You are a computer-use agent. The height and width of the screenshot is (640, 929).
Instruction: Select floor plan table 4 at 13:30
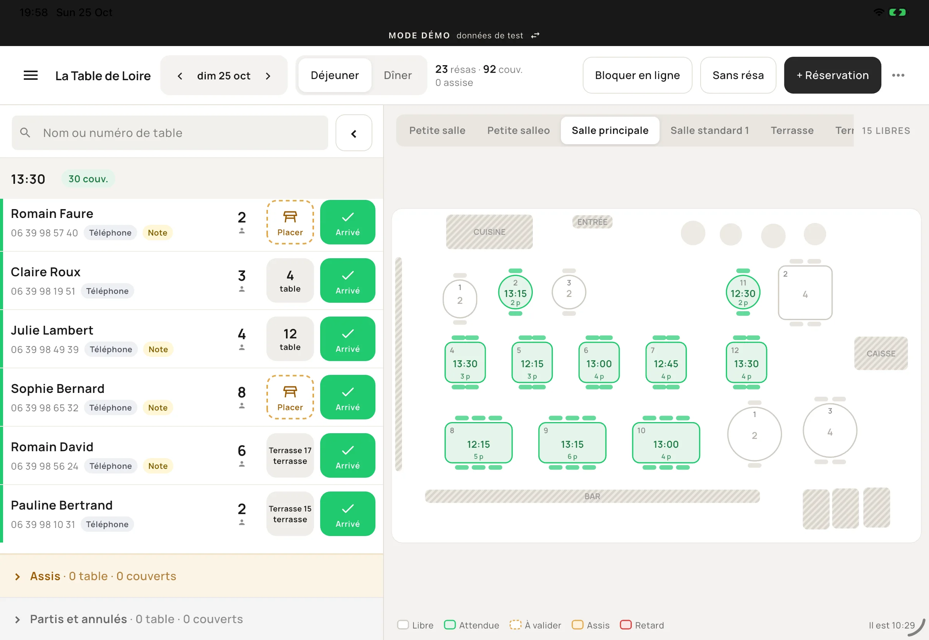point(465,363)
